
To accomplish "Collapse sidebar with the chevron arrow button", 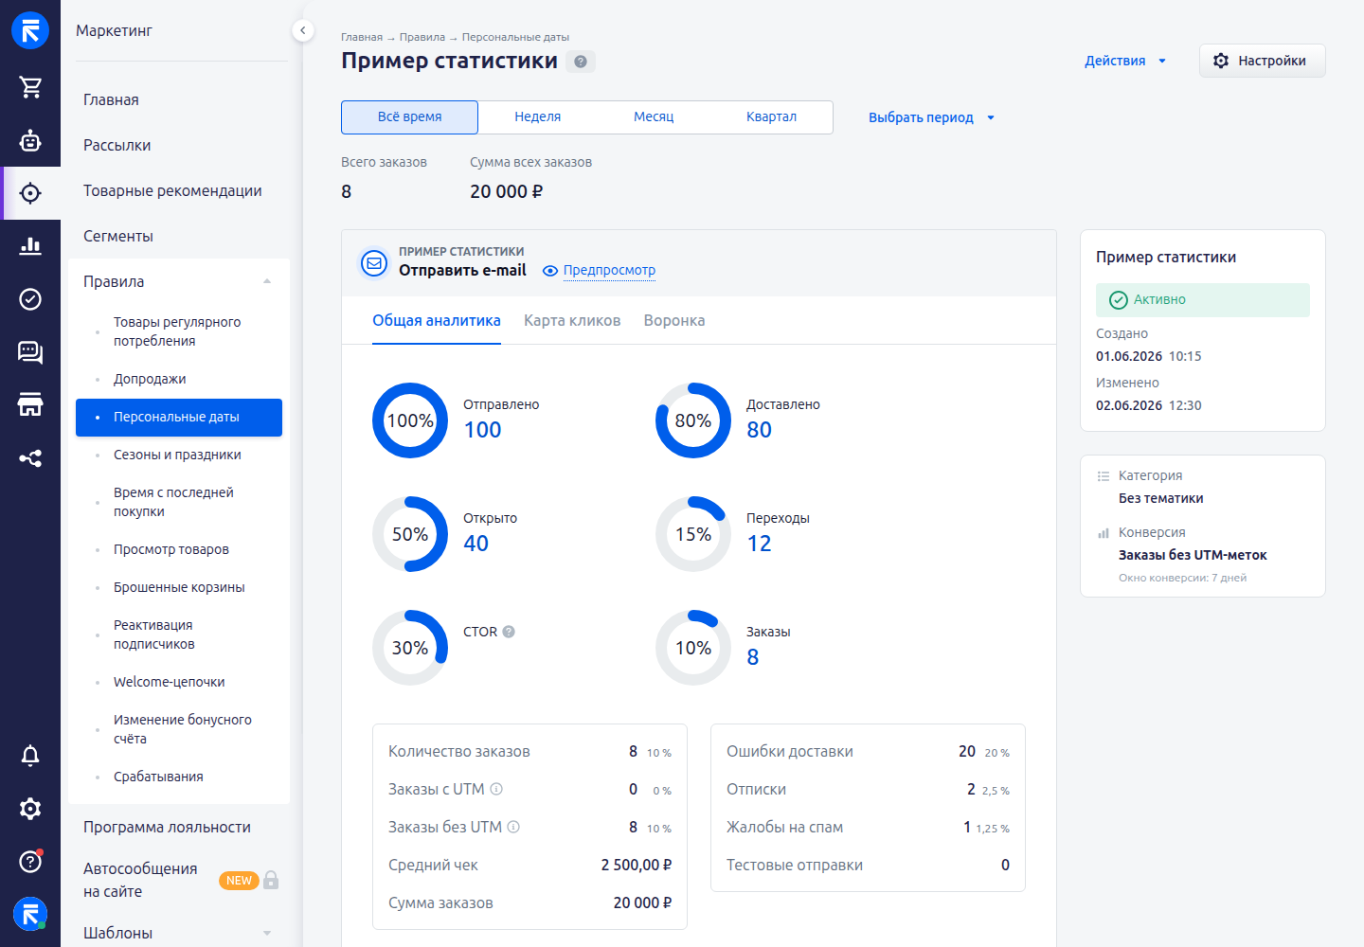I will click(302, 30).
